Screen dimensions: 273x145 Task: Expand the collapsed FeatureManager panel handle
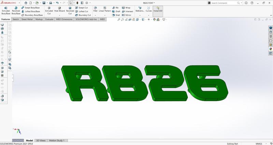pos(13,78)
